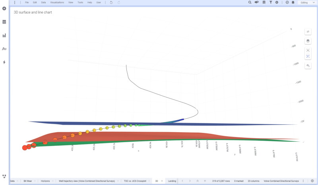Go to previous page arrow
318x185 pixels.
pyautogui.click(x=182, y=181)
